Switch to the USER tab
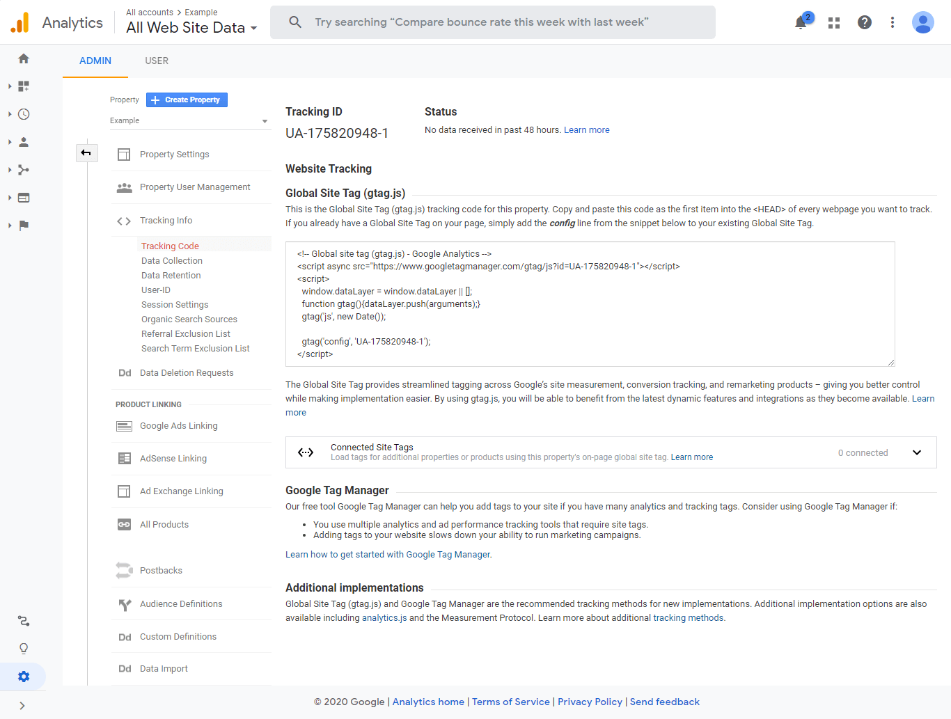This screenshot has width=951, height=719. (x=157, y=61)
